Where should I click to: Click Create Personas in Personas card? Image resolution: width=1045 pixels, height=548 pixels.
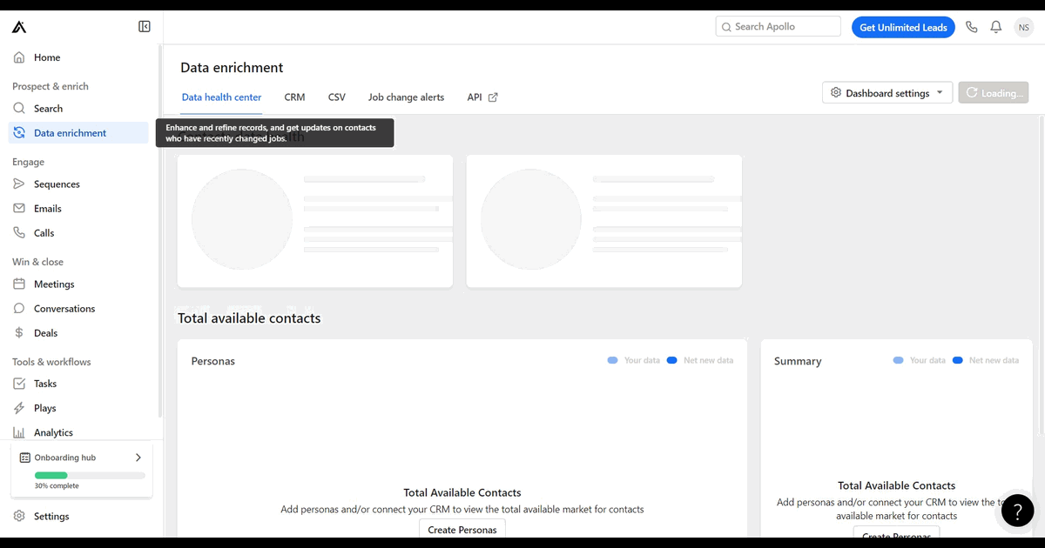pyautogui.click(x=462, y=529)
